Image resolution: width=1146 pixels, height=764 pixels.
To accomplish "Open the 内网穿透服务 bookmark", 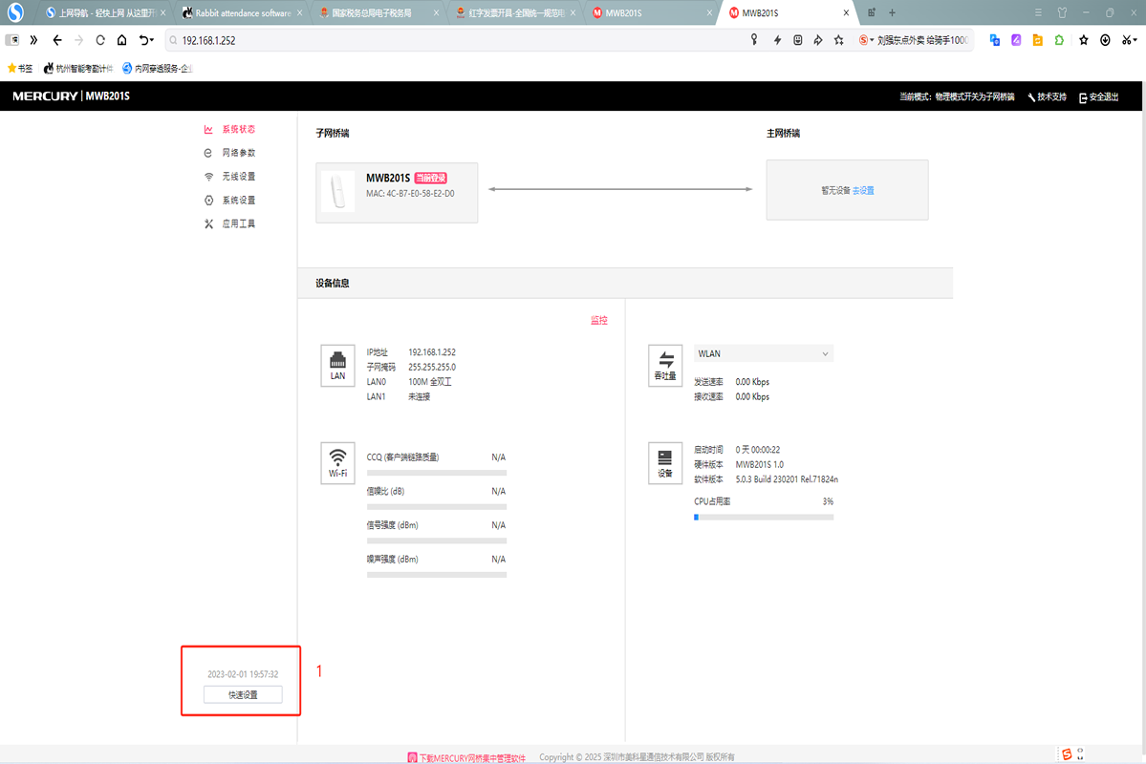I will 157,69.
